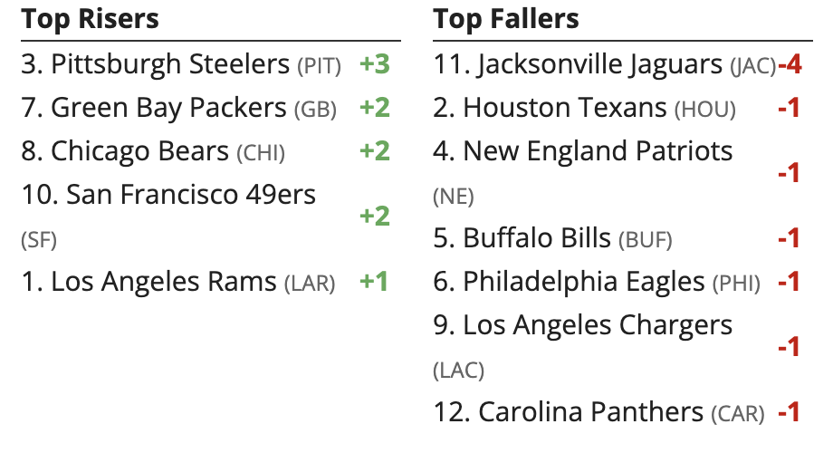Viewport: 833px width, 453px height.
Task: Open the Buffalo Bills team link
Action: pyautogui.click(x=537, y=238)
